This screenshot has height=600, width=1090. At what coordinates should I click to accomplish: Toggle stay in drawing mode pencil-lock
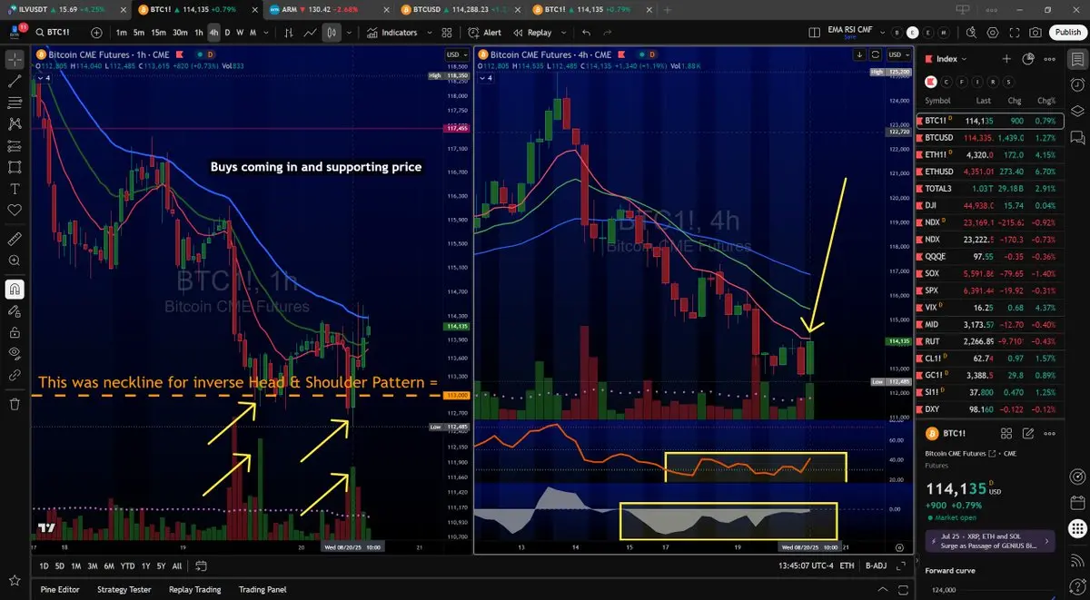(15, 310)
